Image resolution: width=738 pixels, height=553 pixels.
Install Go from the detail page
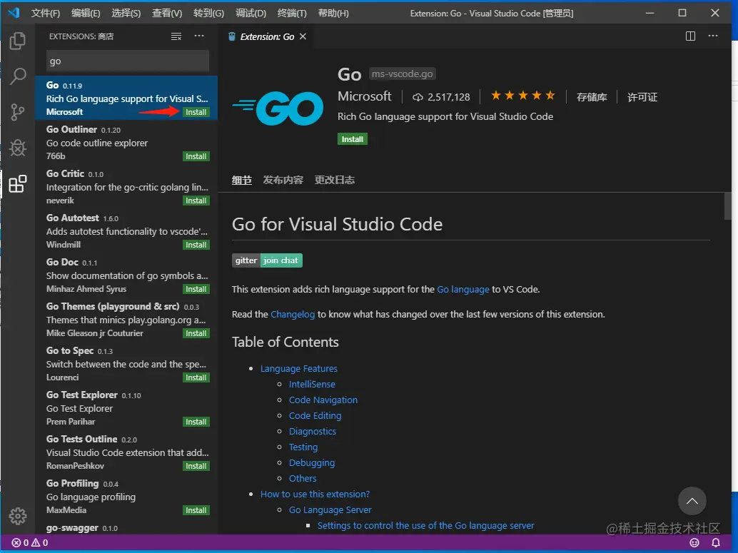point(352,139)
